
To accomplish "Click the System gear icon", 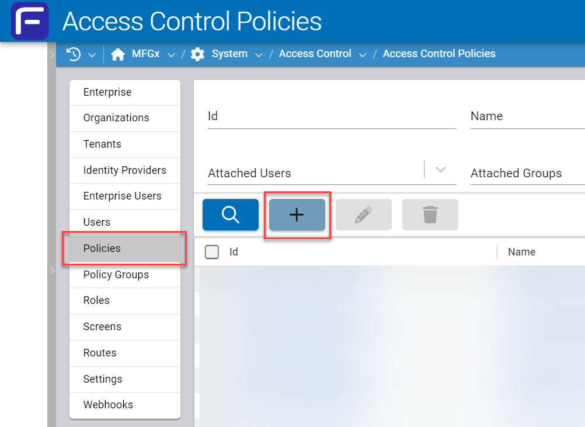I will [198, 54].
